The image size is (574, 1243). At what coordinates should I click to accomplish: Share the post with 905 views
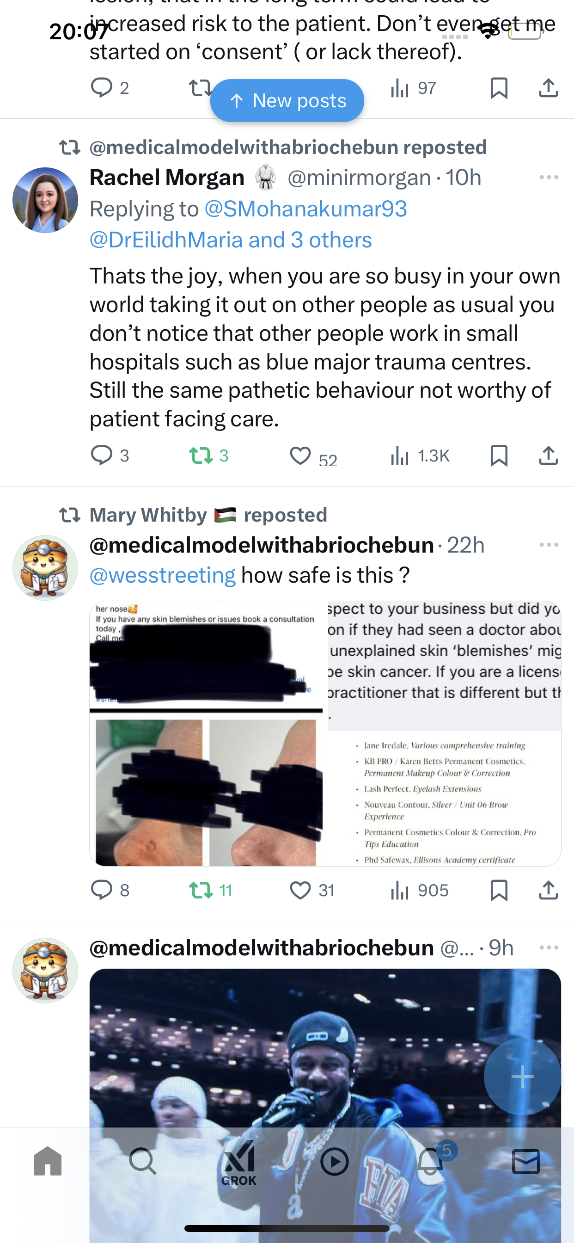click(549, 890)
